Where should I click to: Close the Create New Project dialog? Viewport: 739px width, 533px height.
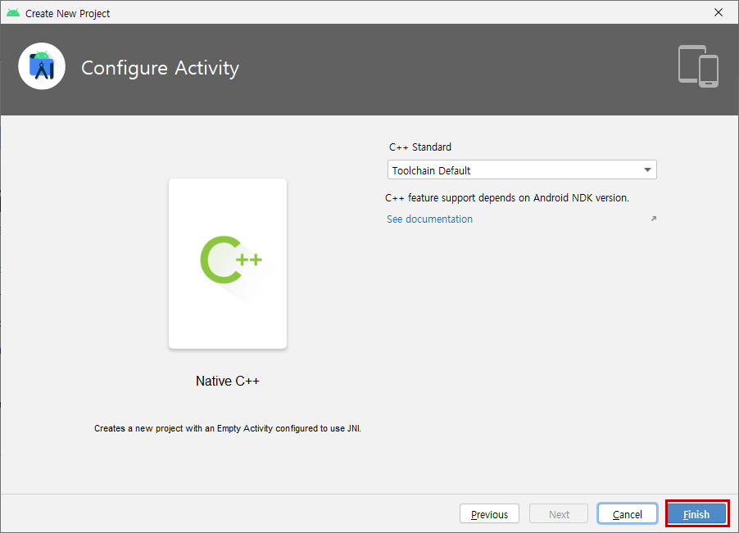coord(719,13)
